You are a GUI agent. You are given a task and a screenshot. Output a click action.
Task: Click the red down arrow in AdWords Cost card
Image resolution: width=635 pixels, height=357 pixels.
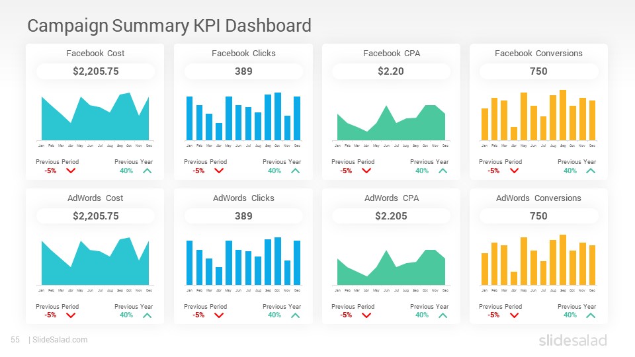71,315
